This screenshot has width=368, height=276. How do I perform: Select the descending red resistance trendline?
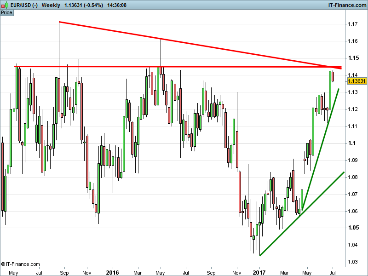(x=200, y=45)
